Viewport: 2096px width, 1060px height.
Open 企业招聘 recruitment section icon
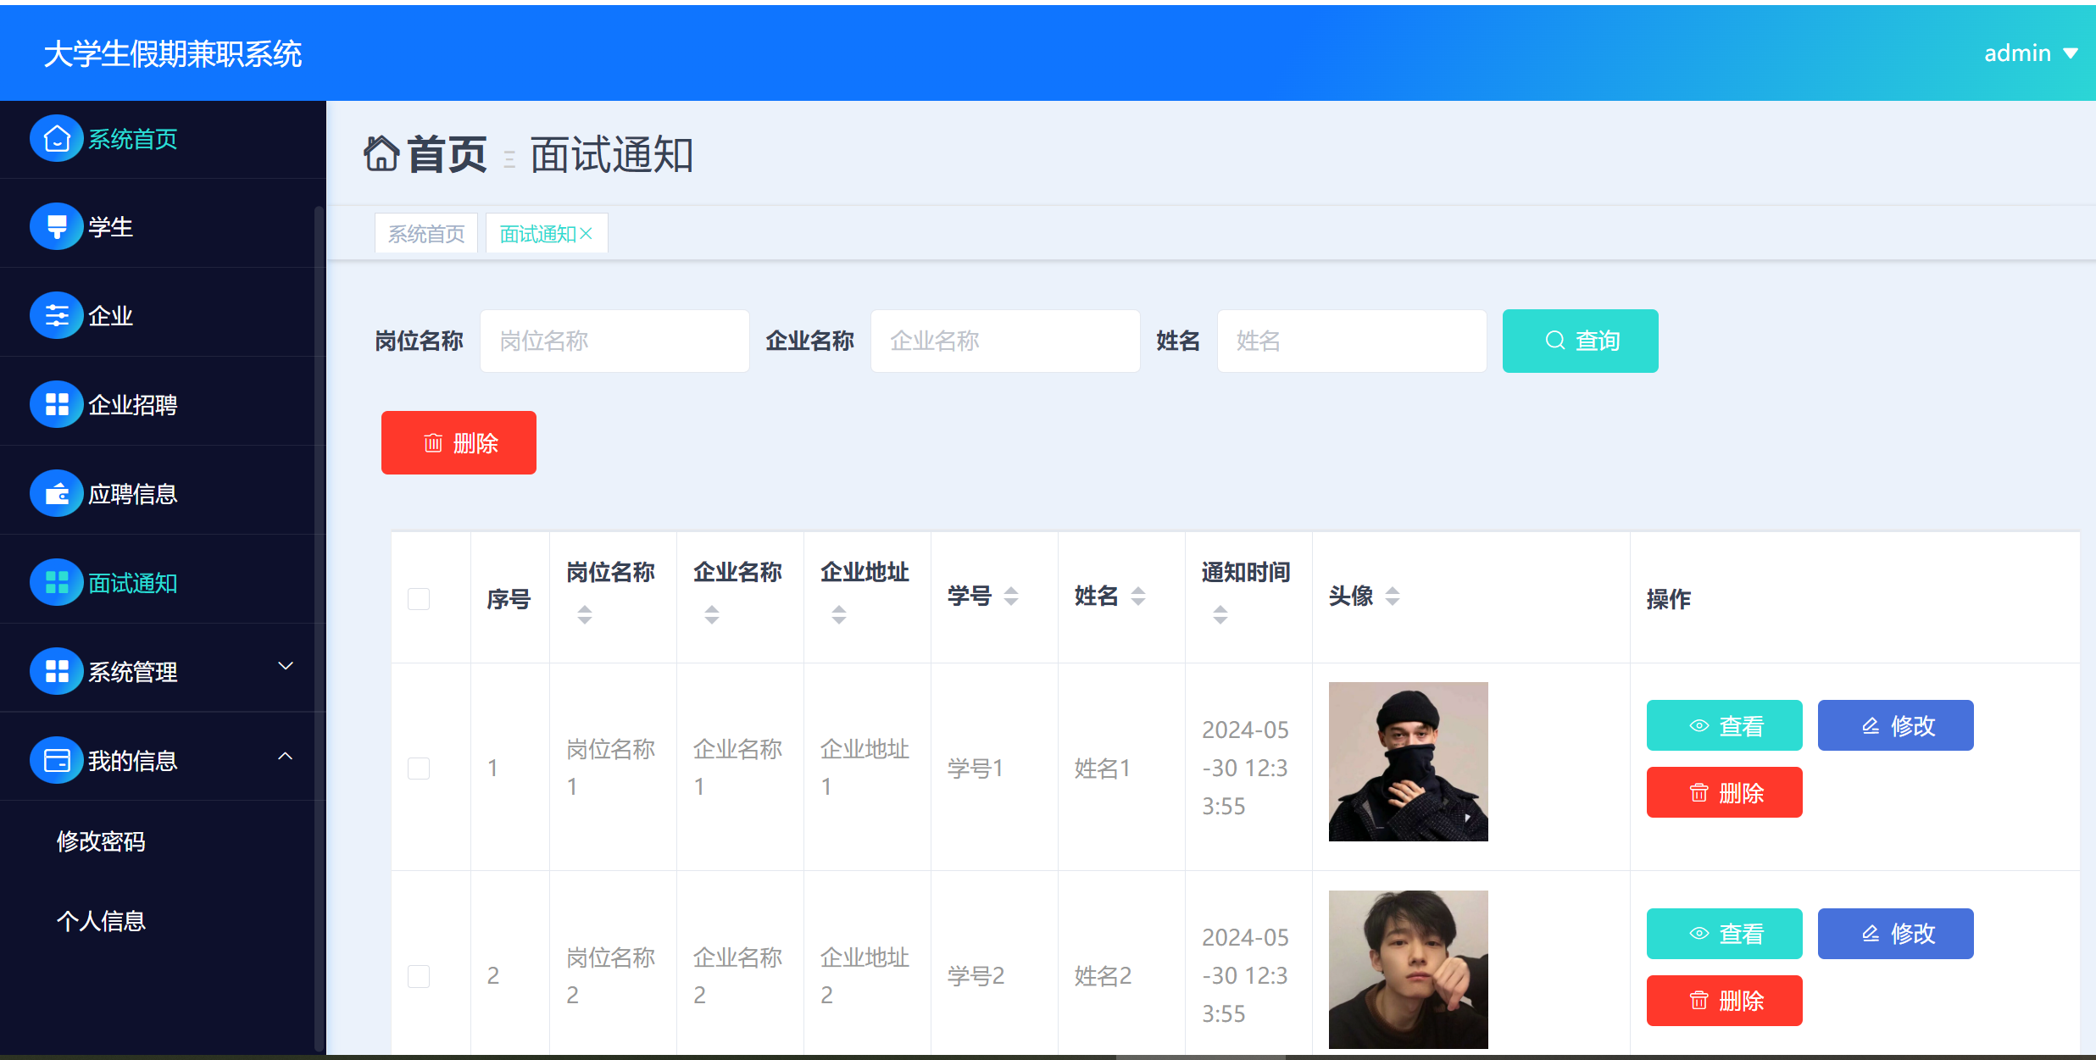pos(56,404)
